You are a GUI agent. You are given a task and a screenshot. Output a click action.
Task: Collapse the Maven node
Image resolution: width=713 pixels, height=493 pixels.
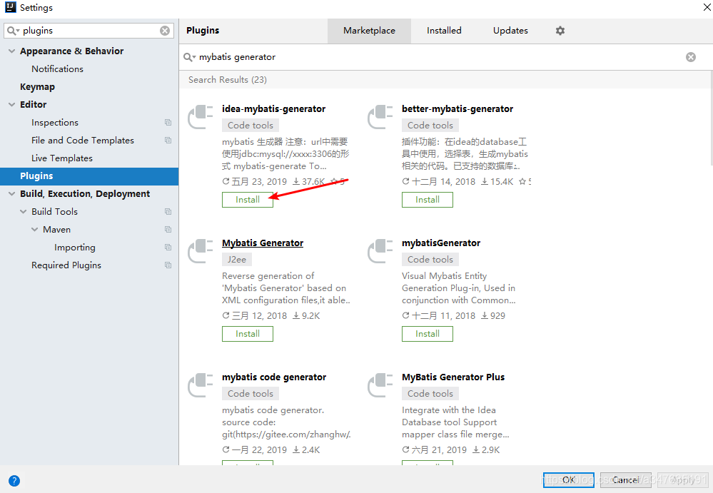(x=34, y=230)
